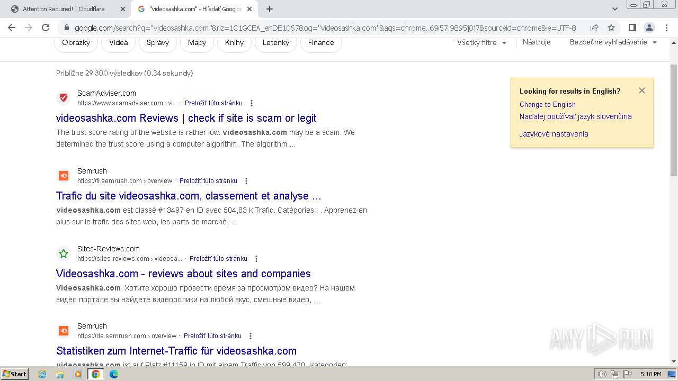Open the Chrome profile avatar
Screen dimensions: 678x381
pos(649,28)
